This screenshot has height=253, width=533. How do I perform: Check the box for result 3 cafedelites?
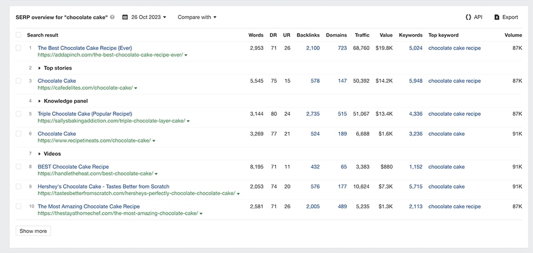[x=18, y=81]
